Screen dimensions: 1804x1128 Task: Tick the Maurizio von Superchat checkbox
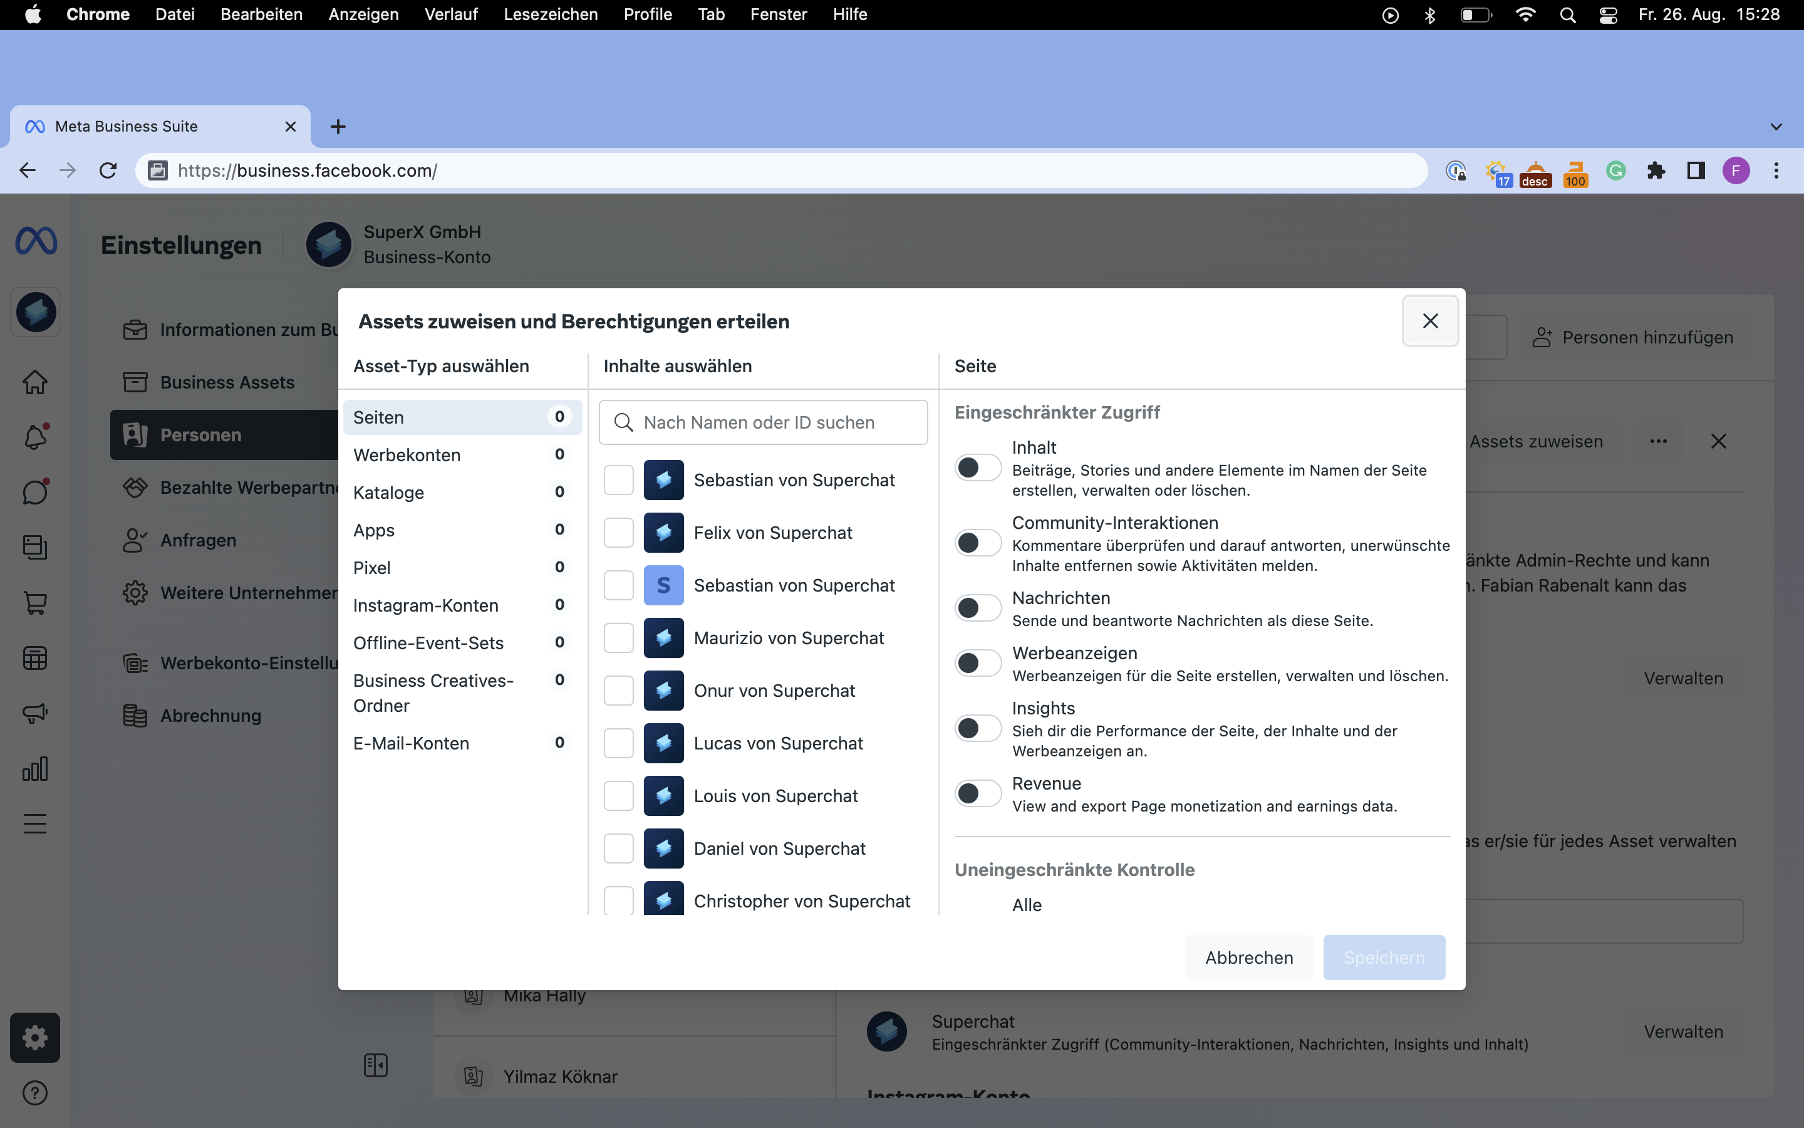618,638
